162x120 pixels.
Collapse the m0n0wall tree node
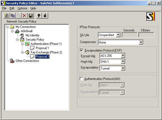pos(12,31)
